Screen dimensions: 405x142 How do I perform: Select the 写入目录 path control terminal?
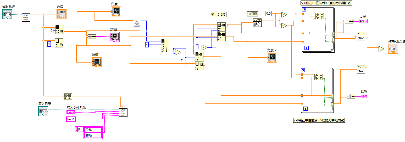(43, 111)
